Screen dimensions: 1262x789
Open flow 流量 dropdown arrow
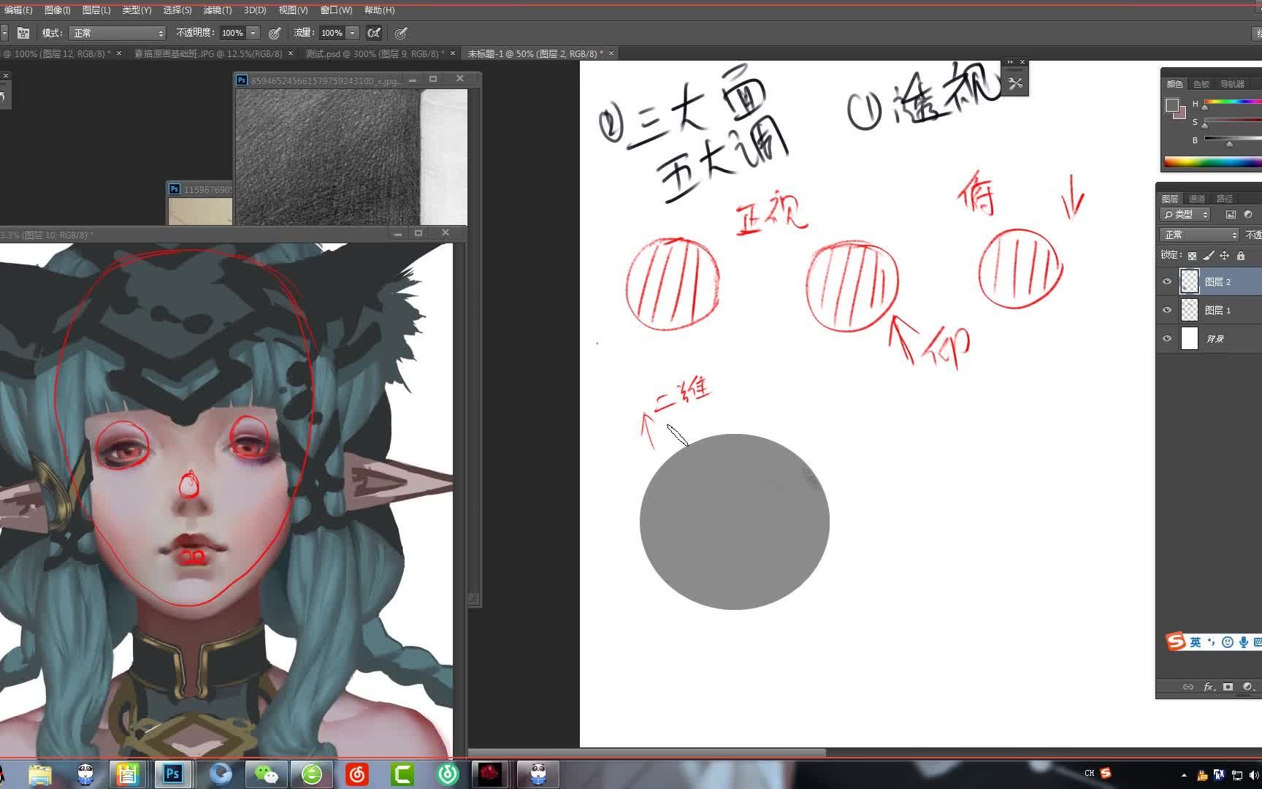(353, 33)
